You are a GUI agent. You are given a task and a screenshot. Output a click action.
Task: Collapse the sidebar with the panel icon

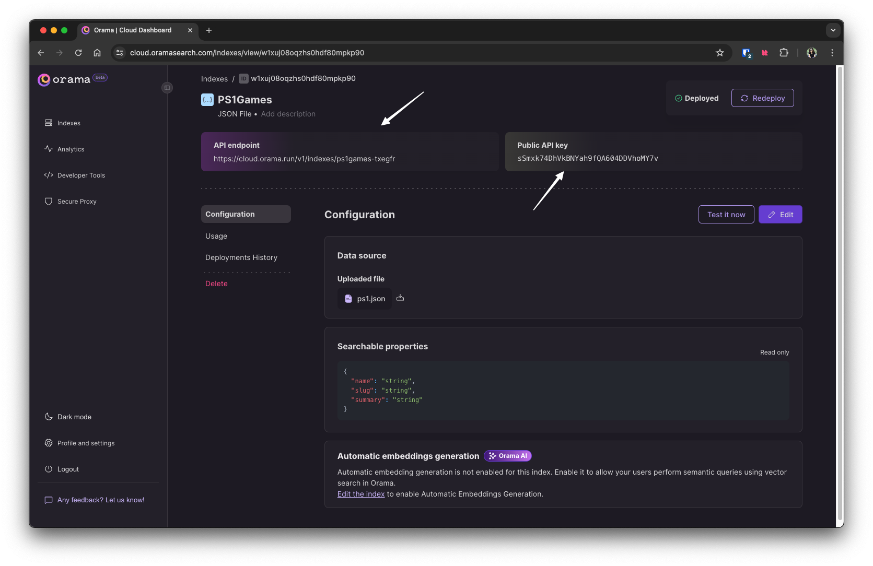click(167, 88)
